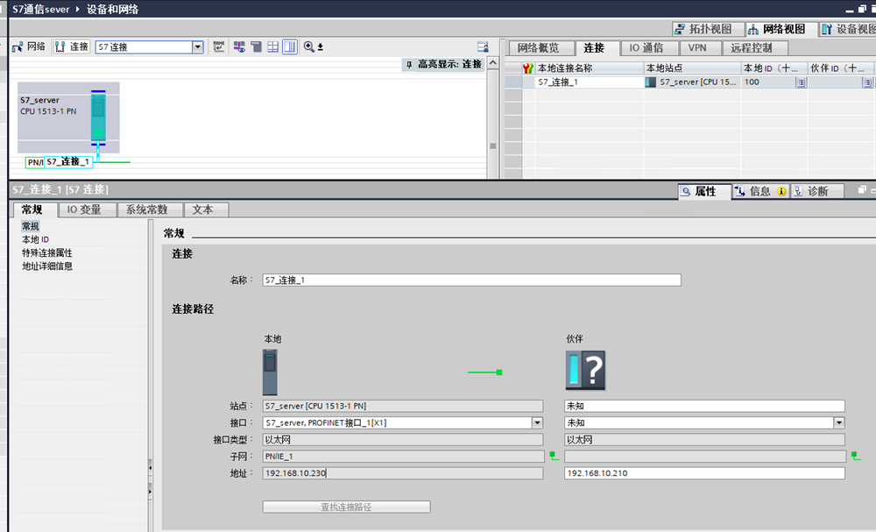
Task: Open the IO 通信 tab
Action: pos(646,48)
